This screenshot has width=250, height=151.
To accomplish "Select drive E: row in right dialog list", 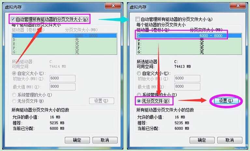I will pos(189,44).
